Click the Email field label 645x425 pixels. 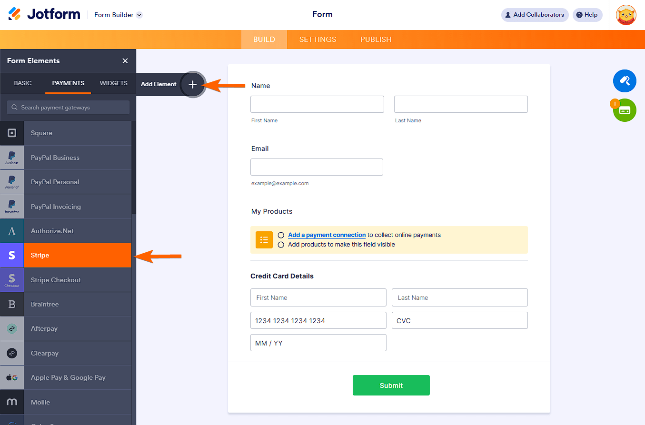(260, 148)
